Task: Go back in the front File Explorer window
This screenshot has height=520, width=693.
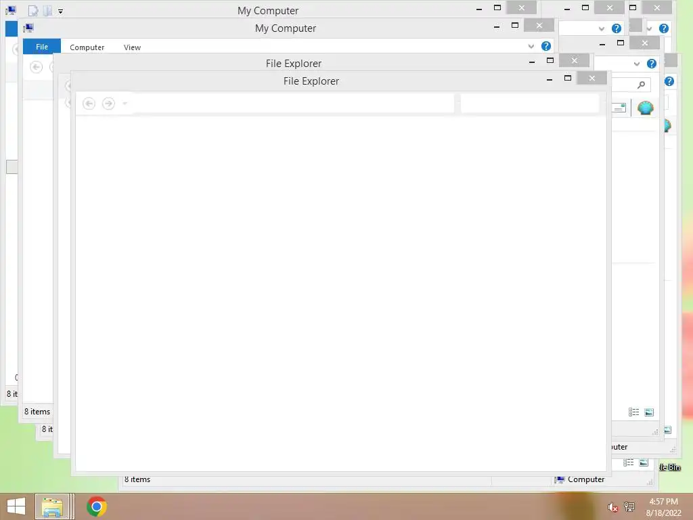Action: point(89,104)
